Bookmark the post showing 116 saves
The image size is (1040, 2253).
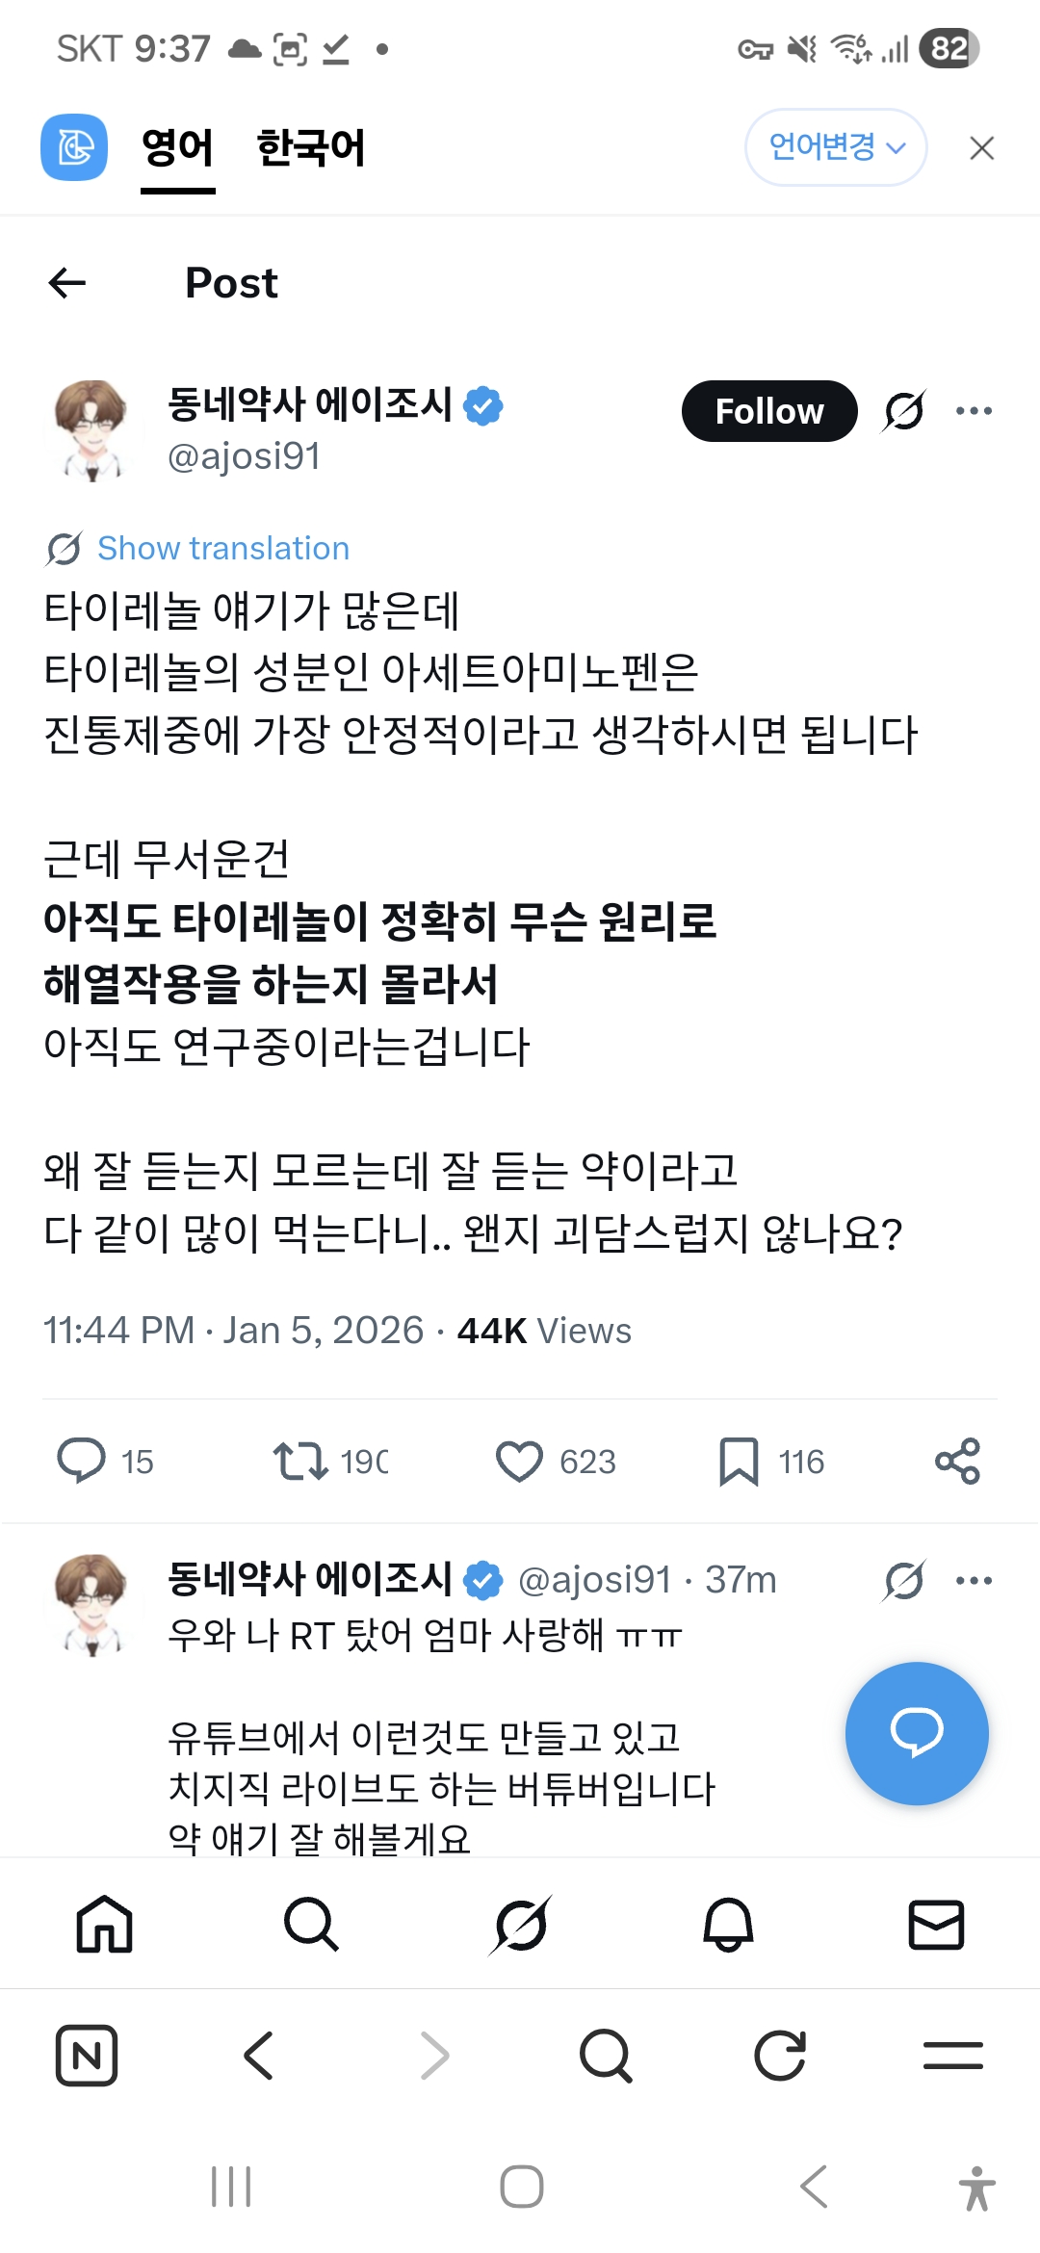[x=739, y=1461]
